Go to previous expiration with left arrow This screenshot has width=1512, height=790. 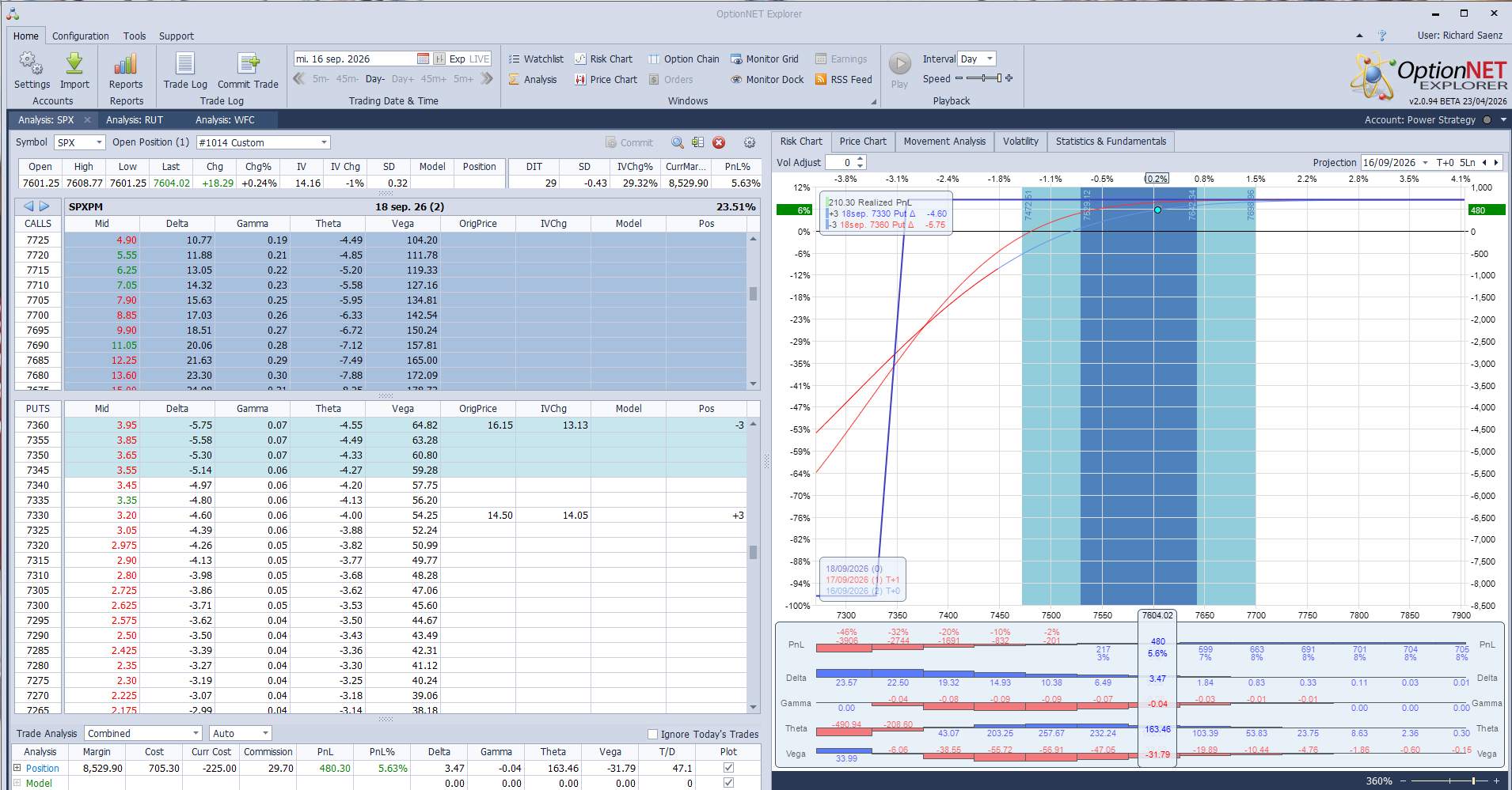[28, 206]
